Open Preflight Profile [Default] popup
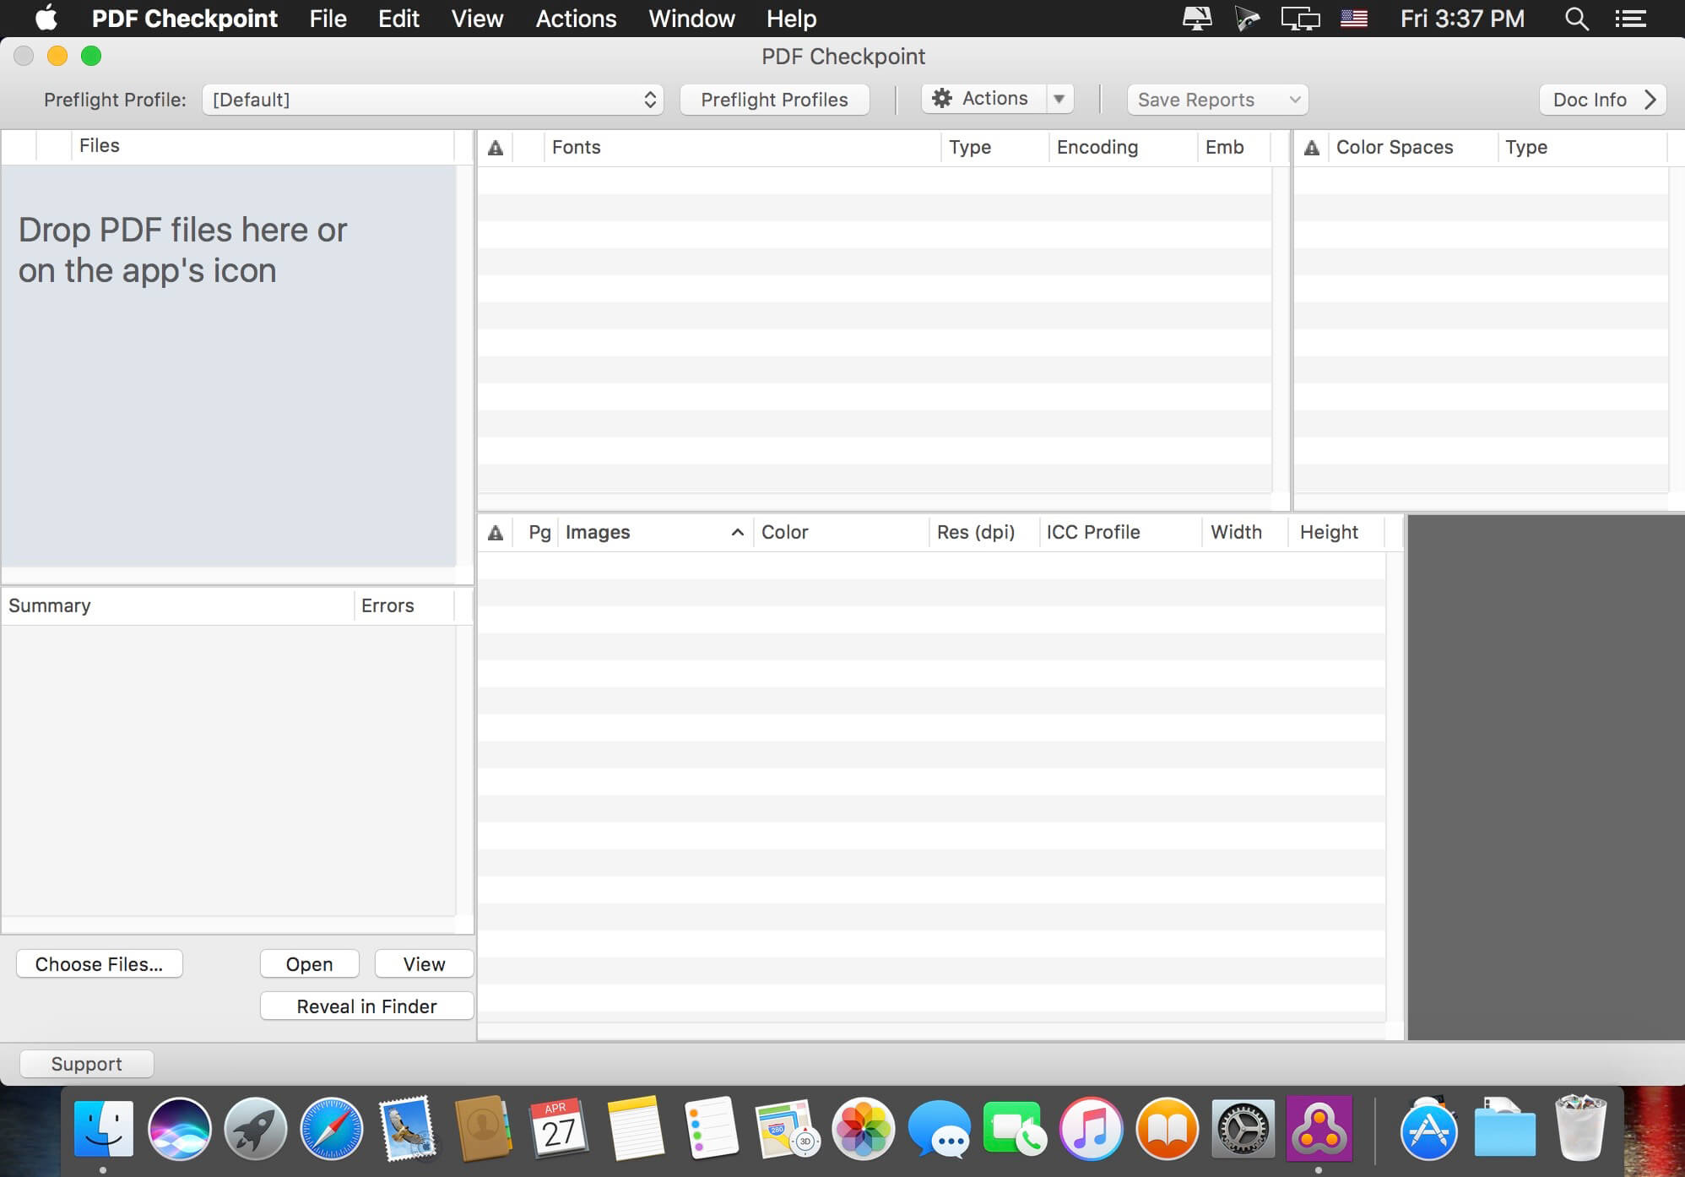 click(432, 100)
